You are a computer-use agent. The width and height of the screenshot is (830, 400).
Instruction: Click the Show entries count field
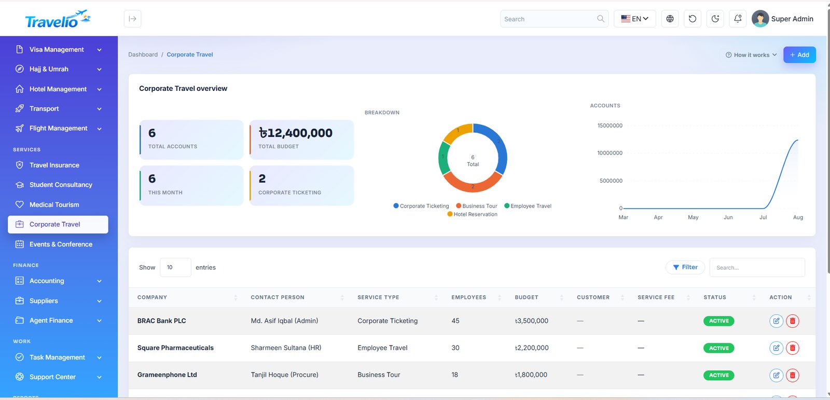click(x=175, y=267)
